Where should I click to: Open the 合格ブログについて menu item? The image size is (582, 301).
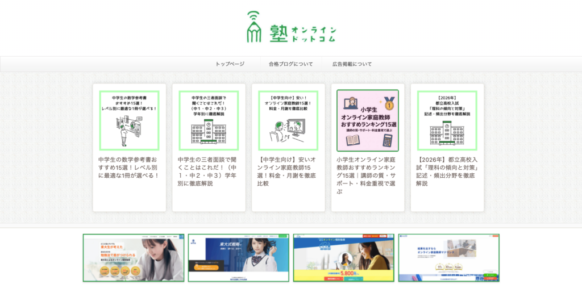pos(291,64)
